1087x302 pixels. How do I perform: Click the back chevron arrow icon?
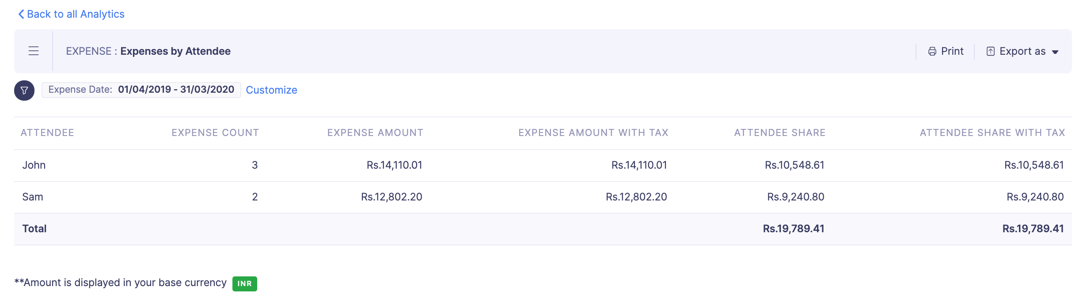[x=21, y=14]
